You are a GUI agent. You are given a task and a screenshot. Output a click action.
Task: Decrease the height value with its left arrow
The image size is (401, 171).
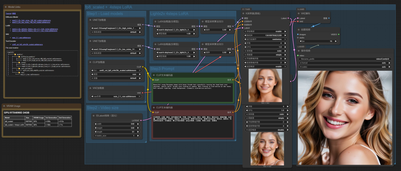coord(95,128)
